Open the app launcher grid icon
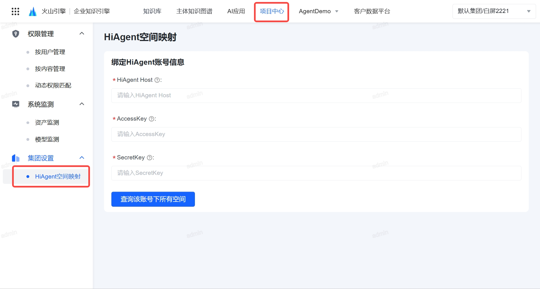This screenshot has height=289, width=540. pos(15,11)
